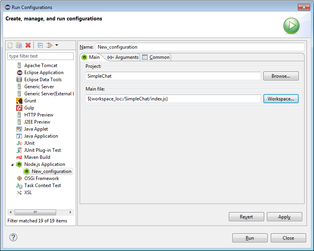The width and height of the screenshot is (314, 251).
Task: Select Apache Tomcat text in the list
Action: pos(41,65)
